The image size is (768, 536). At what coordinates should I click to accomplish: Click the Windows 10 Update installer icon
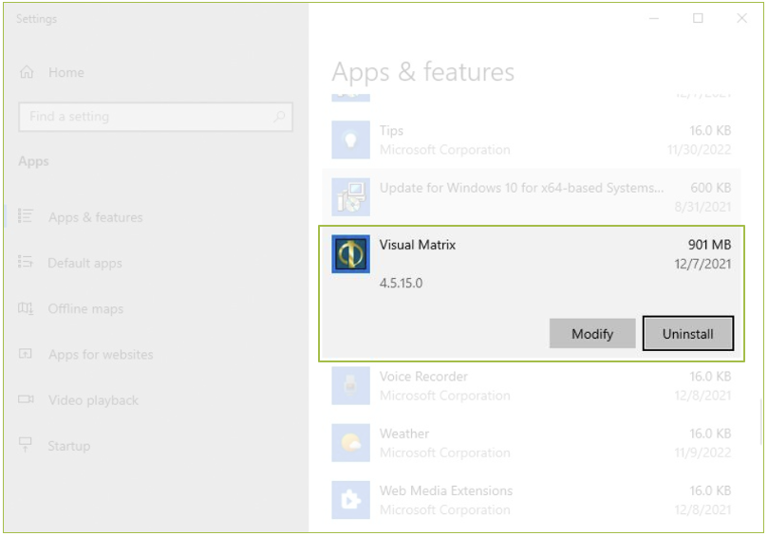tap(350, 197)
